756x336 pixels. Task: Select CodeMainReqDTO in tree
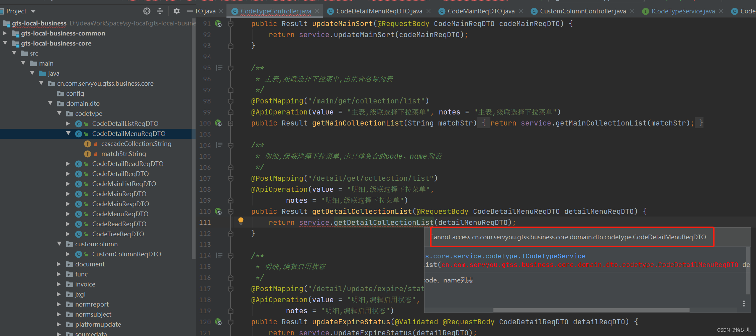pos(119,194)
